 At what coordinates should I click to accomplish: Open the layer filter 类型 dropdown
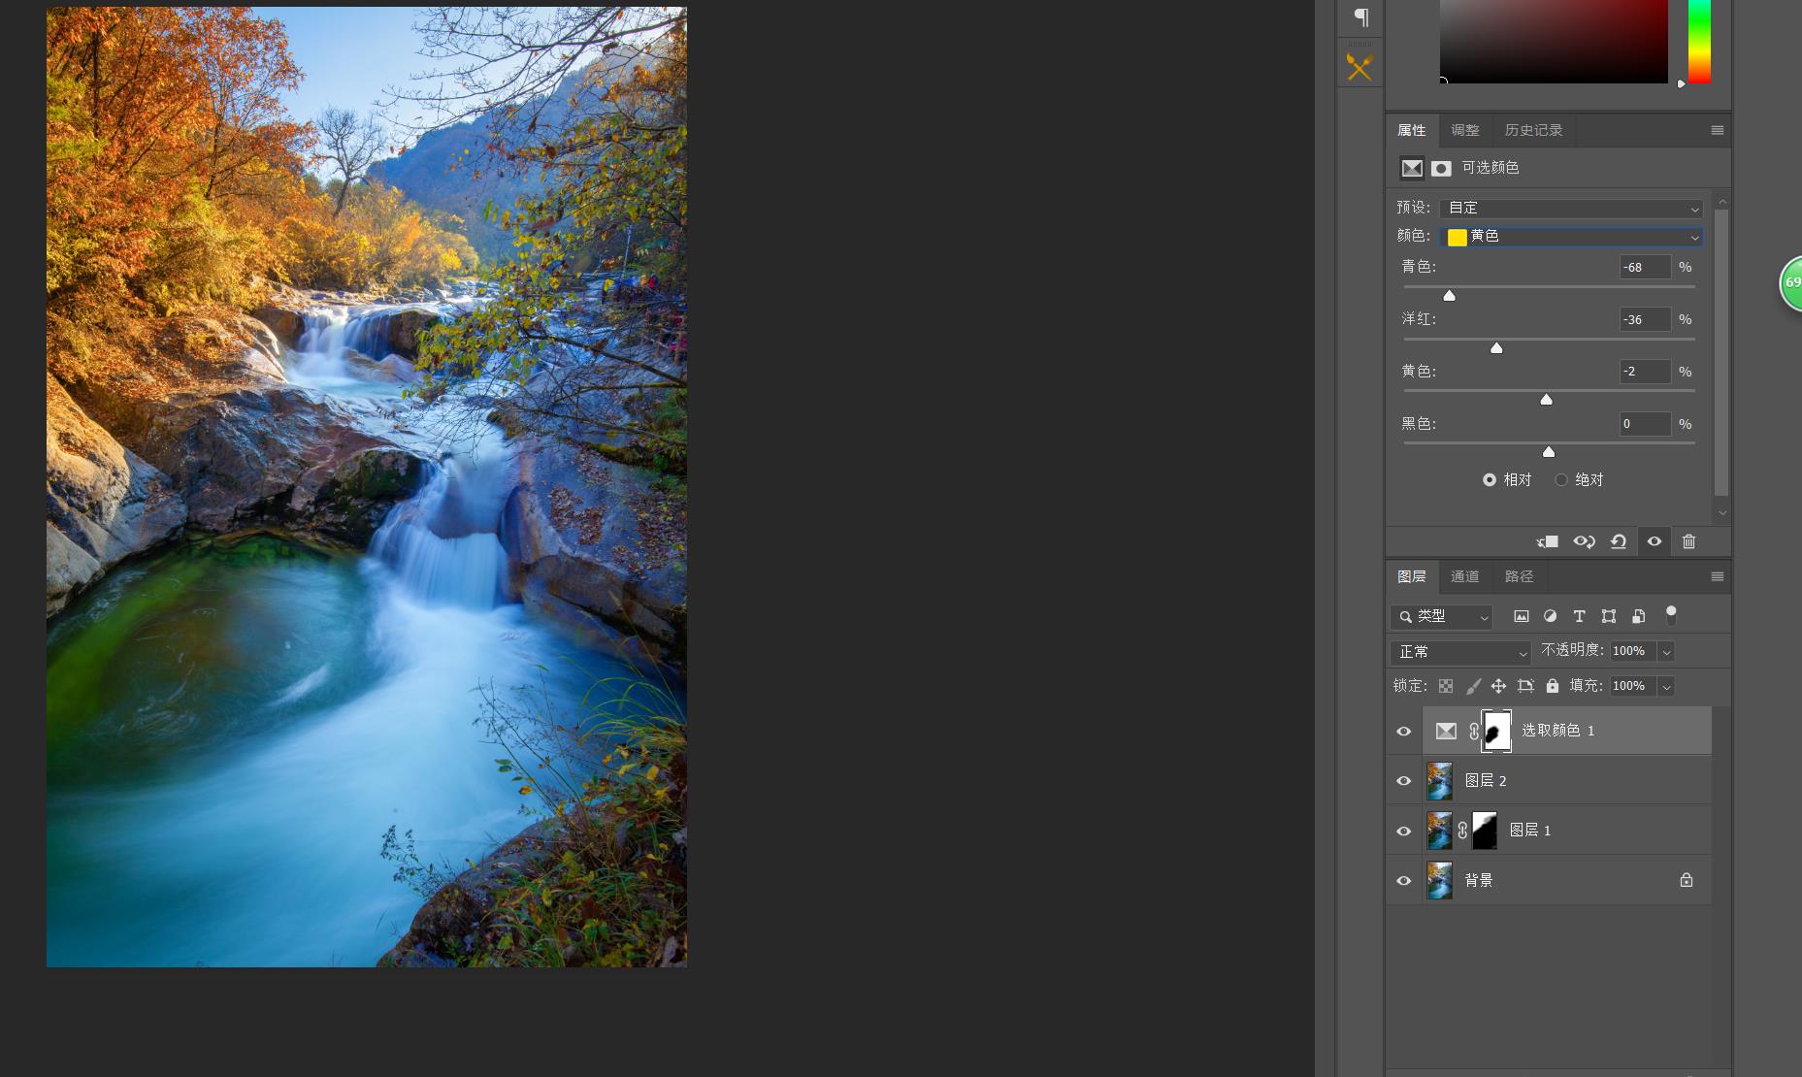pos(1441,616)
